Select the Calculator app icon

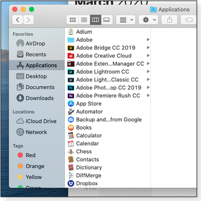71,136
